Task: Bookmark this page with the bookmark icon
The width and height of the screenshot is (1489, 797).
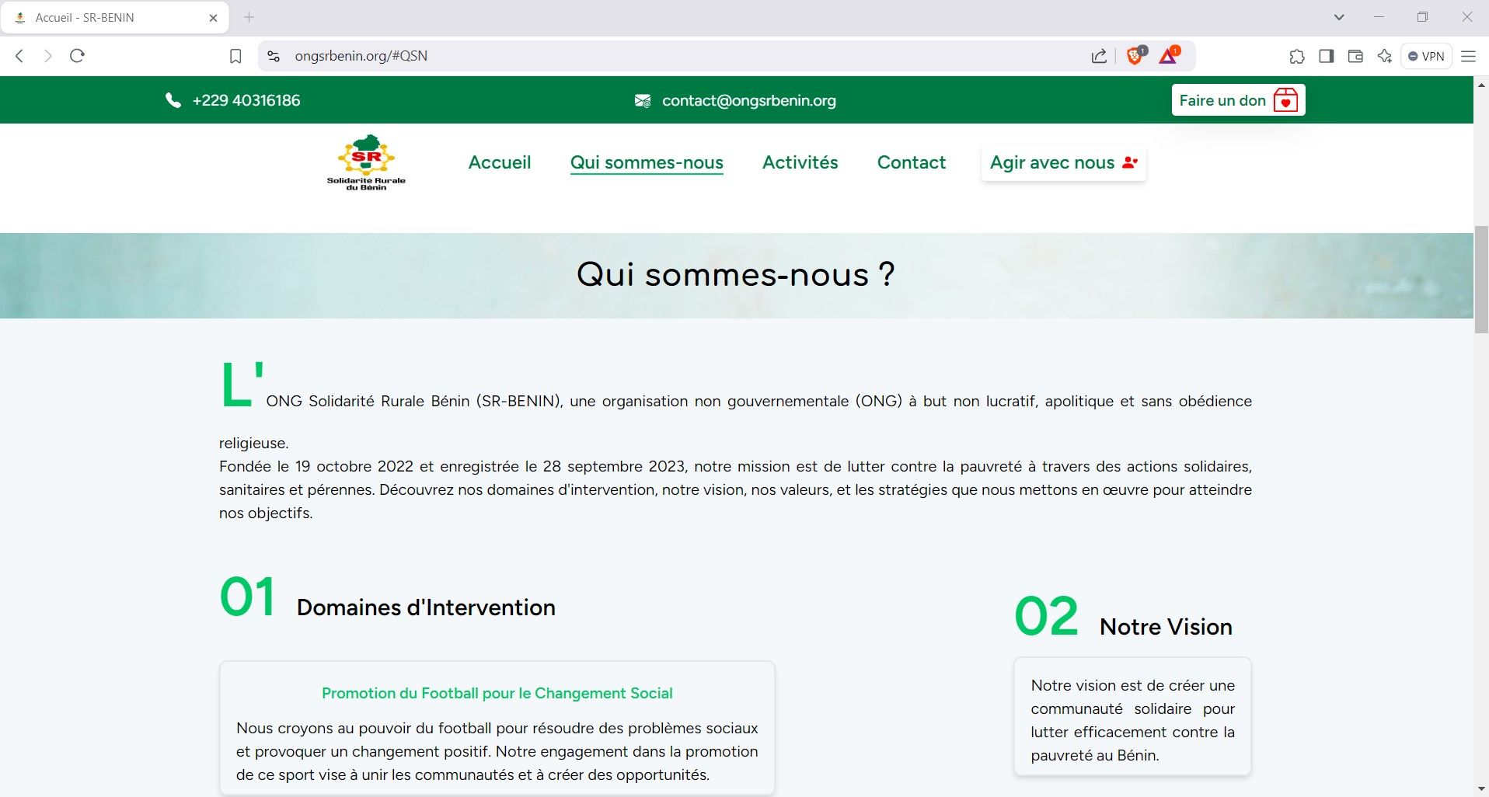Action: click(x=235, y=56)
